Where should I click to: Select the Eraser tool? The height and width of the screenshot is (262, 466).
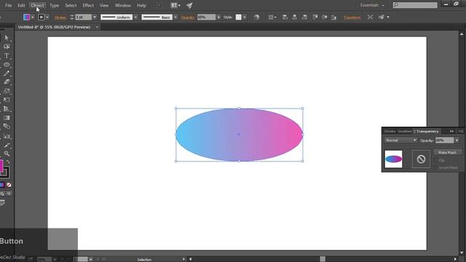pyautogui.click(x=7, y=82)
